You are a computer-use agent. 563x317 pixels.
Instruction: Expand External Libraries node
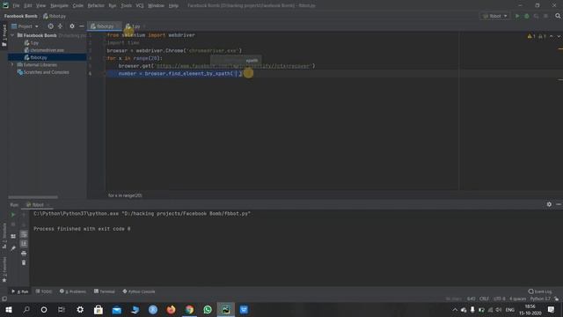[x=12, y=64]
